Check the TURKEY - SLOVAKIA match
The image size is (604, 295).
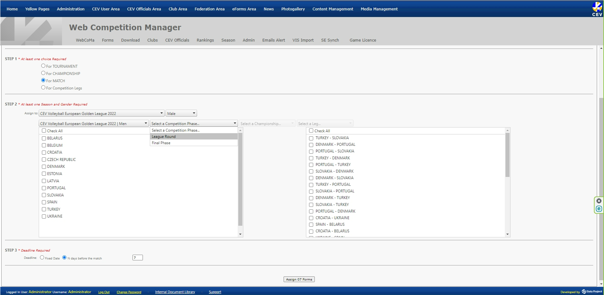311,138
